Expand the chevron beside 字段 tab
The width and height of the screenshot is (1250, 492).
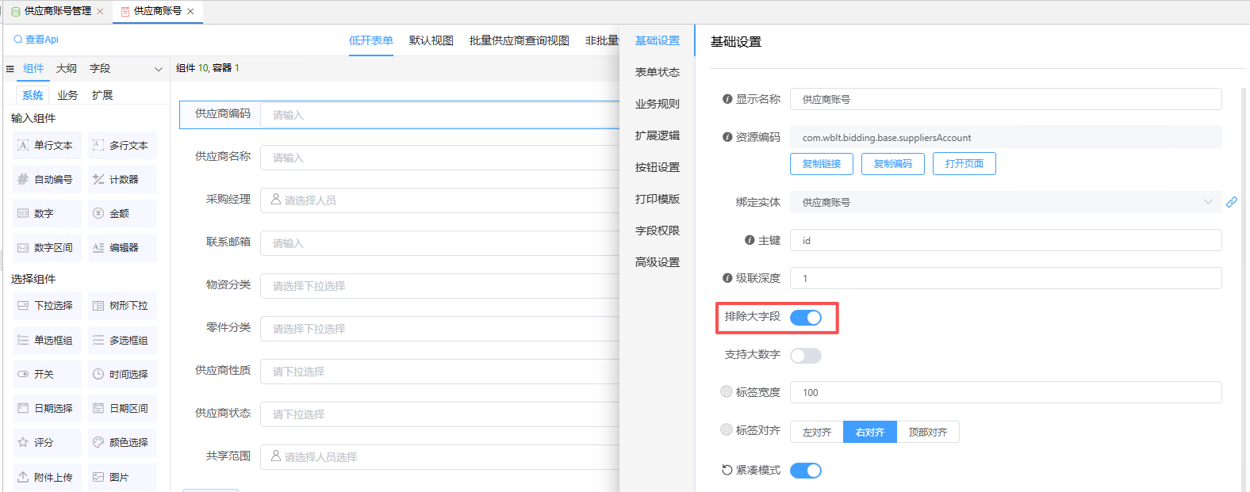[x=159, y=69]
